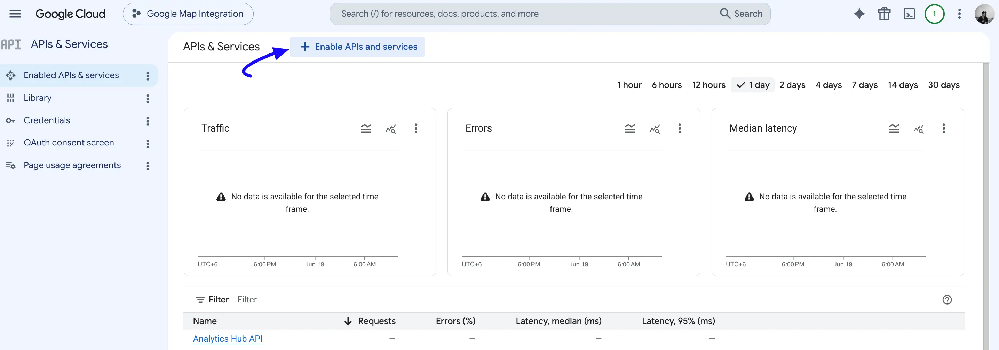Open OAuth consent screen sidebar item
This screenshot has height=350, width=999.
tap(69, 143)
